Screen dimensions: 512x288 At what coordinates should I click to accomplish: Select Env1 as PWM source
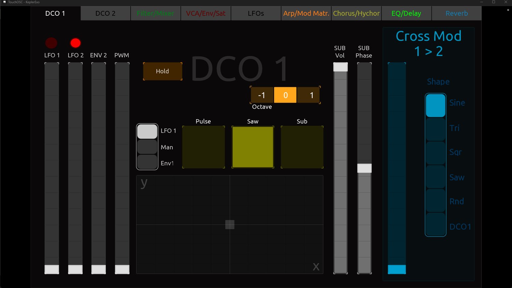pyautogui.click(x=147, y=162)
